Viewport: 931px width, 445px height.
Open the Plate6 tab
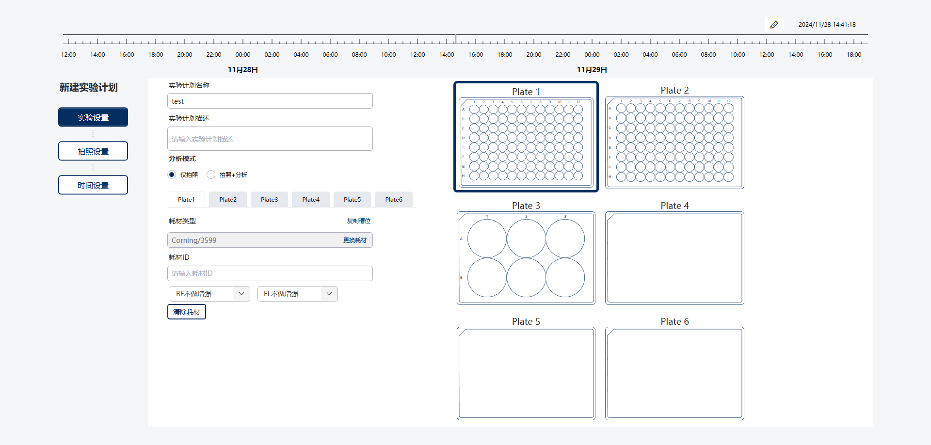[x=394, y=200]
